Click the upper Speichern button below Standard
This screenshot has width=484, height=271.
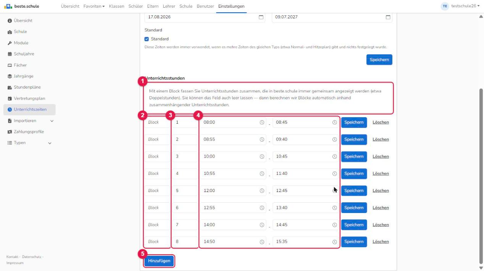coord(379,60)
